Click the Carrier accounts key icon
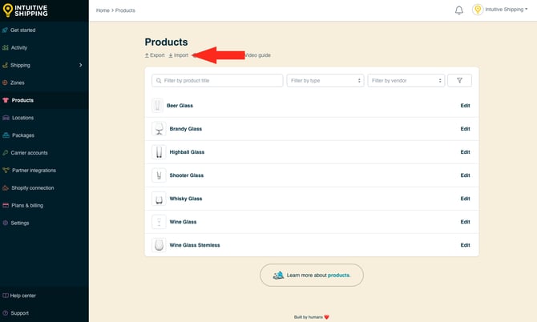 5,153
